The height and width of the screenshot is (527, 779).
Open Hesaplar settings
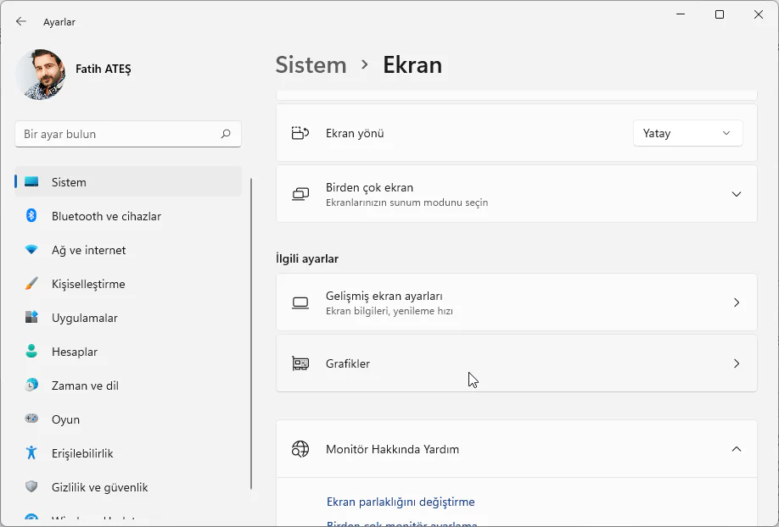click(x=128, y=352)
